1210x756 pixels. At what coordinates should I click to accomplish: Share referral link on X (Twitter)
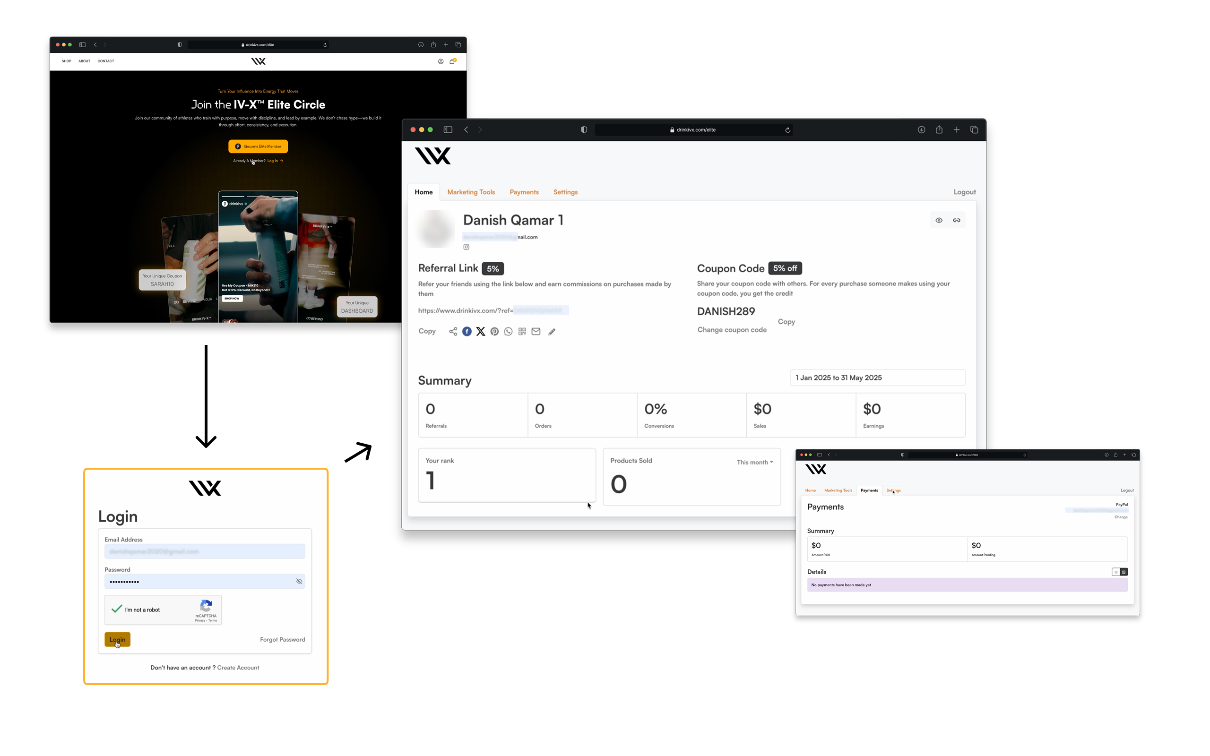[x=481, y=332]
